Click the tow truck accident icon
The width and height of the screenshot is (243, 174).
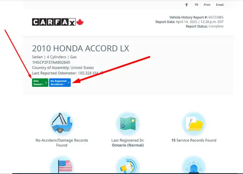(x=62, y=123)
